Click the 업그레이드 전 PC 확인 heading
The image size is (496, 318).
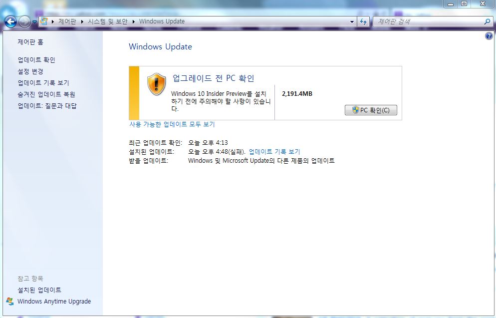213,78
